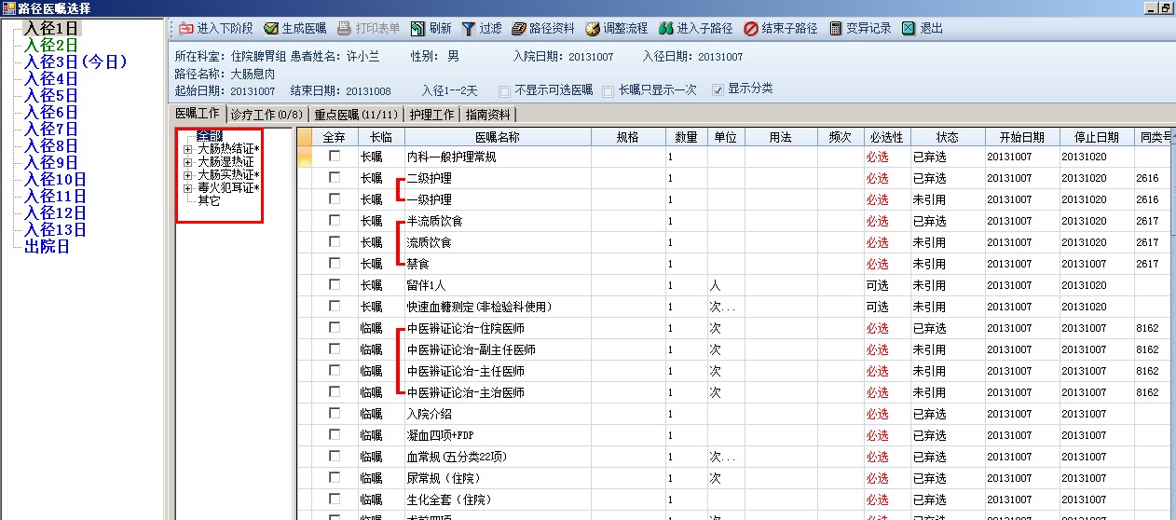1176x520 pixels.
Task: Expand the 毒火犯耳证 tree node
Action: [x=188, y=188]
